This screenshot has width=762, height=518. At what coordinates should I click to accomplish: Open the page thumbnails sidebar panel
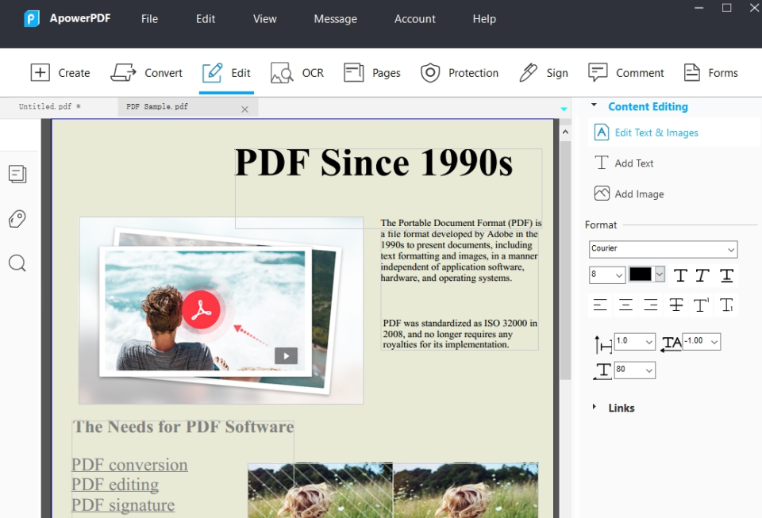[x=17, y=173]
